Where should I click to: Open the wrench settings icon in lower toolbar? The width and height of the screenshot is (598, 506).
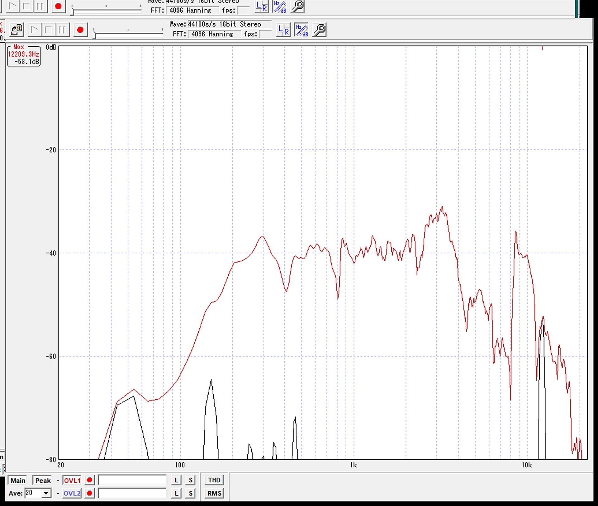(320, 30)
